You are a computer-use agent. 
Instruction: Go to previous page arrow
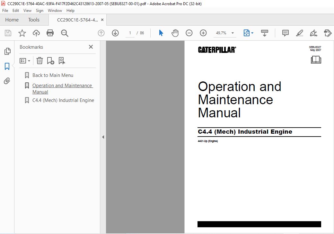click(101, 33)
